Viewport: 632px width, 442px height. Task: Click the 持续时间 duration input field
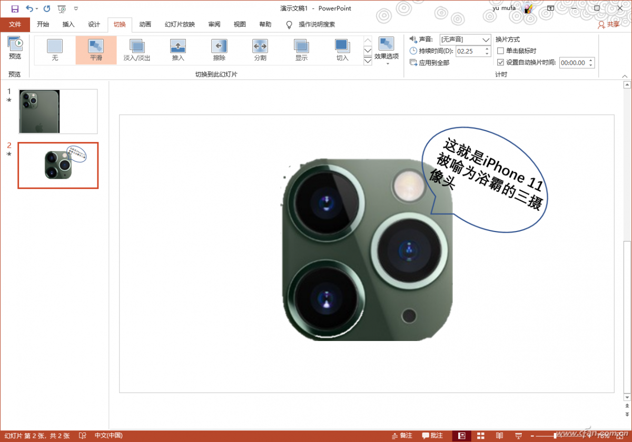(470, 51)
